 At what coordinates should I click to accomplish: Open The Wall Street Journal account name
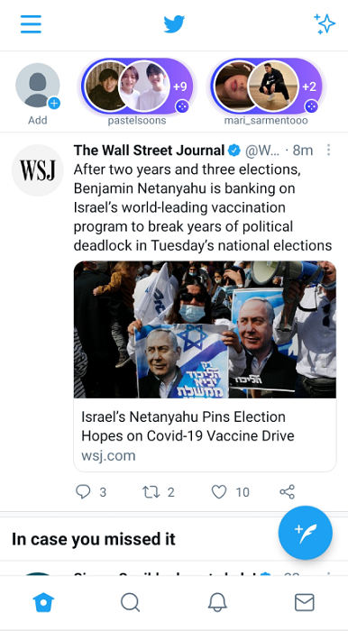[150, 151]
